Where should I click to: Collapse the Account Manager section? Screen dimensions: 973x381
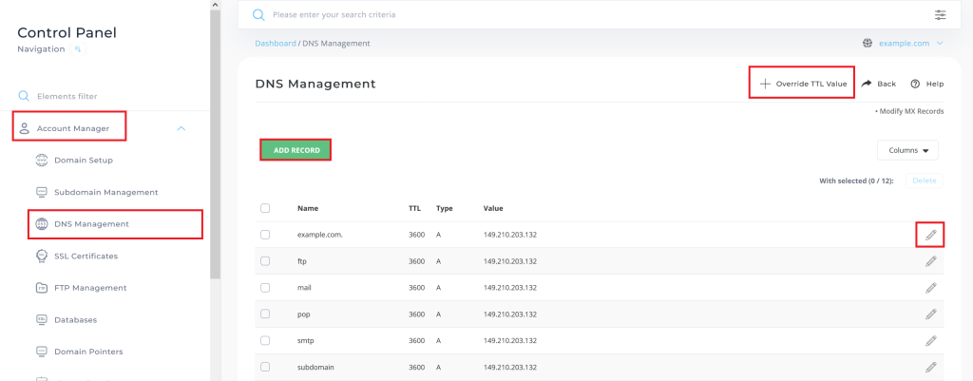point(181,128)
